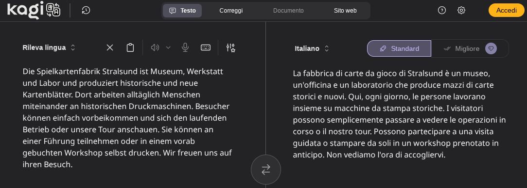Screen dimensions: 527x188
Task: Switch to the Documento tab
Action: pyautogui.click(x=288, y=10)
